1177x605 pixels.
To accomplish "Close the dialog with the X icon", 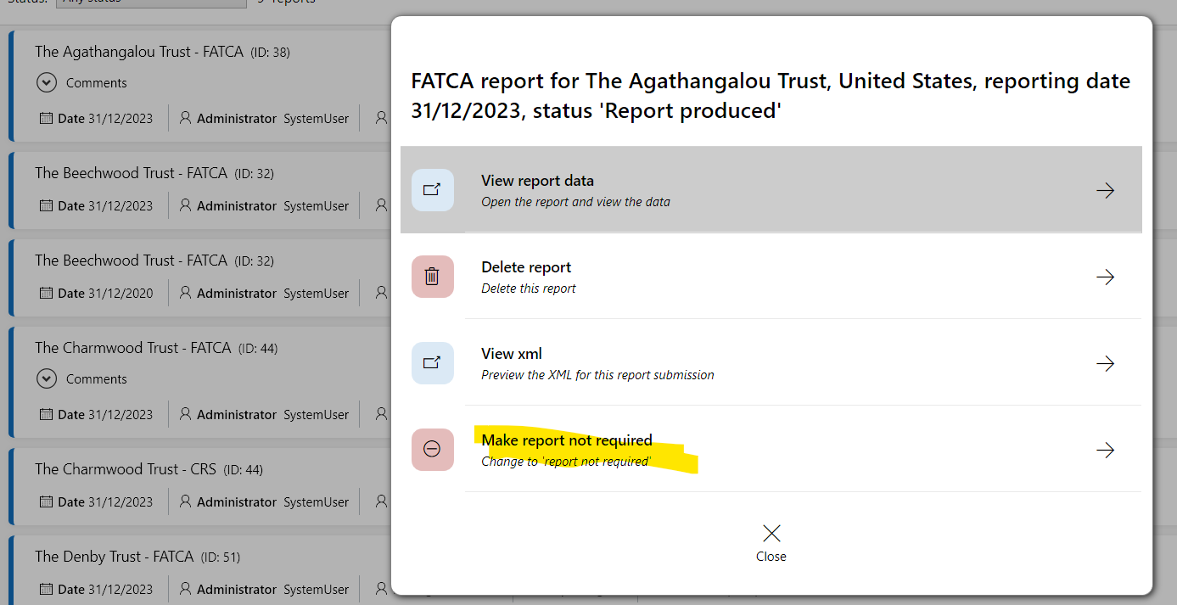I will tap(771, 534).
